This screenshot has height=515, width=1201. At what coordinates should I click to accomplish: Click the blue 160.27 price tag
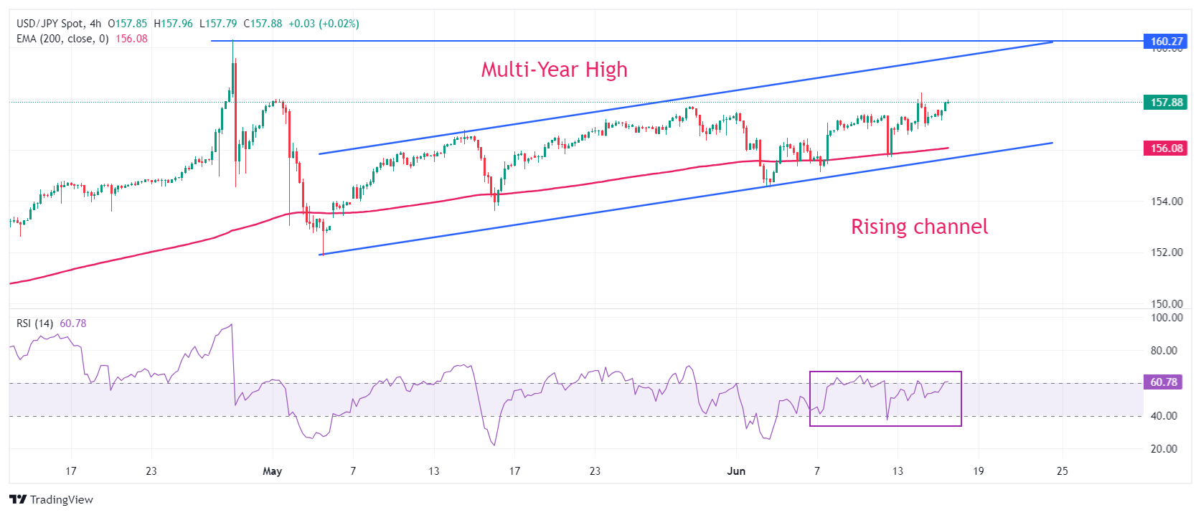[1165, 42]
